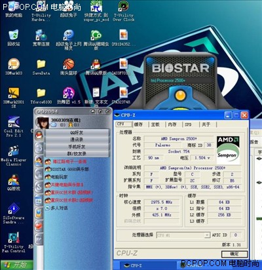
Task: Open 腾讯QQ珊瑚虫版 desktop icon
Action: [x=96, y=40]
